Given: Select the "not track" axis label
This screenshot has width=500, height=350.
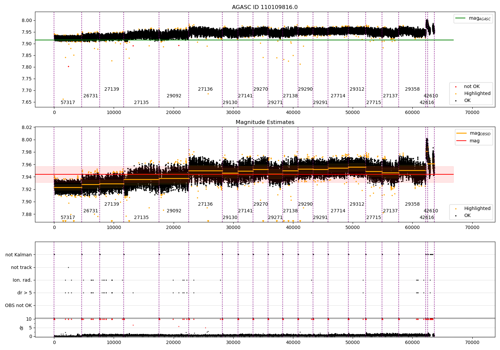Looking at the screenshot, I should pyautogui.click(x=21, y=268).
